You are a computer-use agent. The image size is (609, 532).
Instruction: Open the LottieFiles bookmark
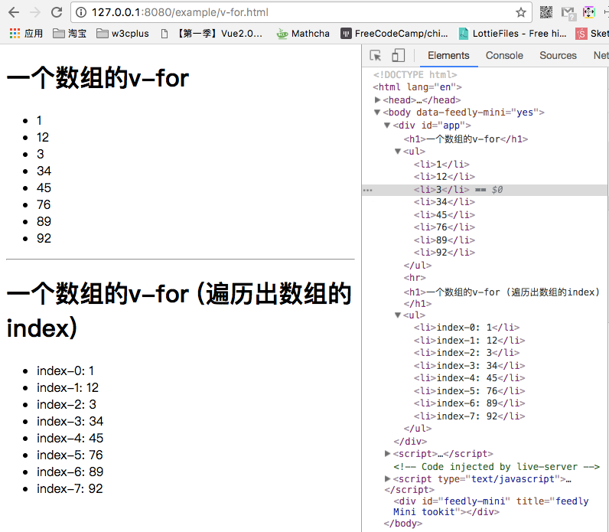[513, 34]
